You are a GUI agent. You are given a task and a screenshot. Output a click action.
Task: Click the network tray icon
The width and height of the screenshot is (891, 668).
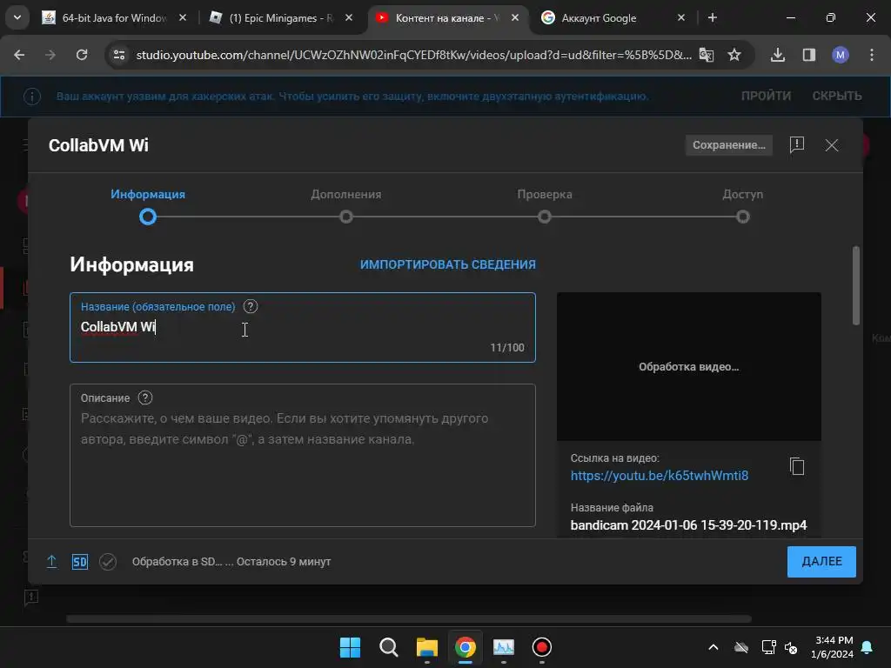pyautogui.click(x=769, y=647)
